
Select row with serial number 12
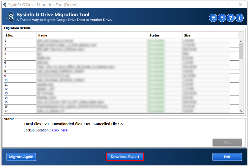tap(121, 89)
